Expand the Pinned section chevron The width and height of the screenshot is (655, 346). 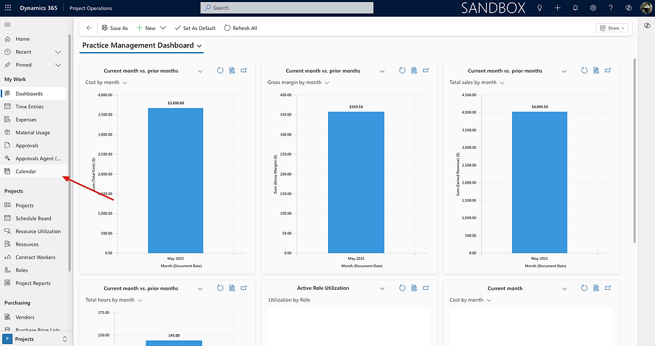click(58, 65)
